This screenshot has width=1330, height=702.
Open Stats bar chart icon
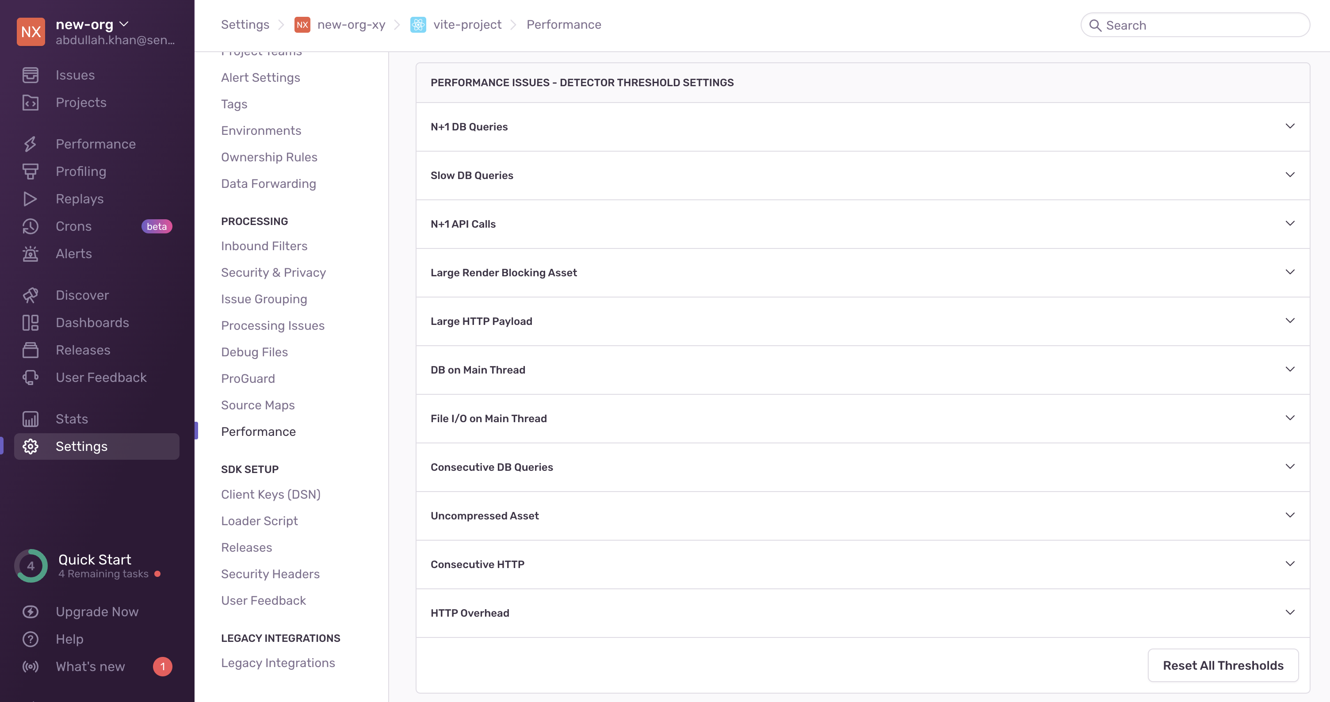30,419
